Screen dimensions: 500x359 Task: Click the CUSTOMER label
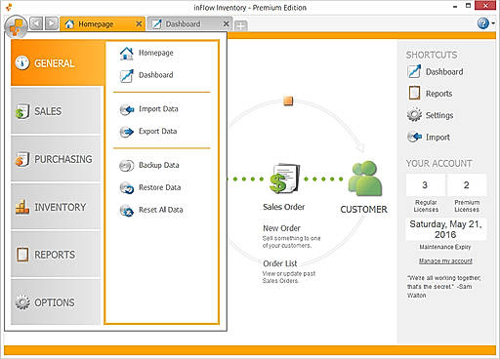[364, 210]
